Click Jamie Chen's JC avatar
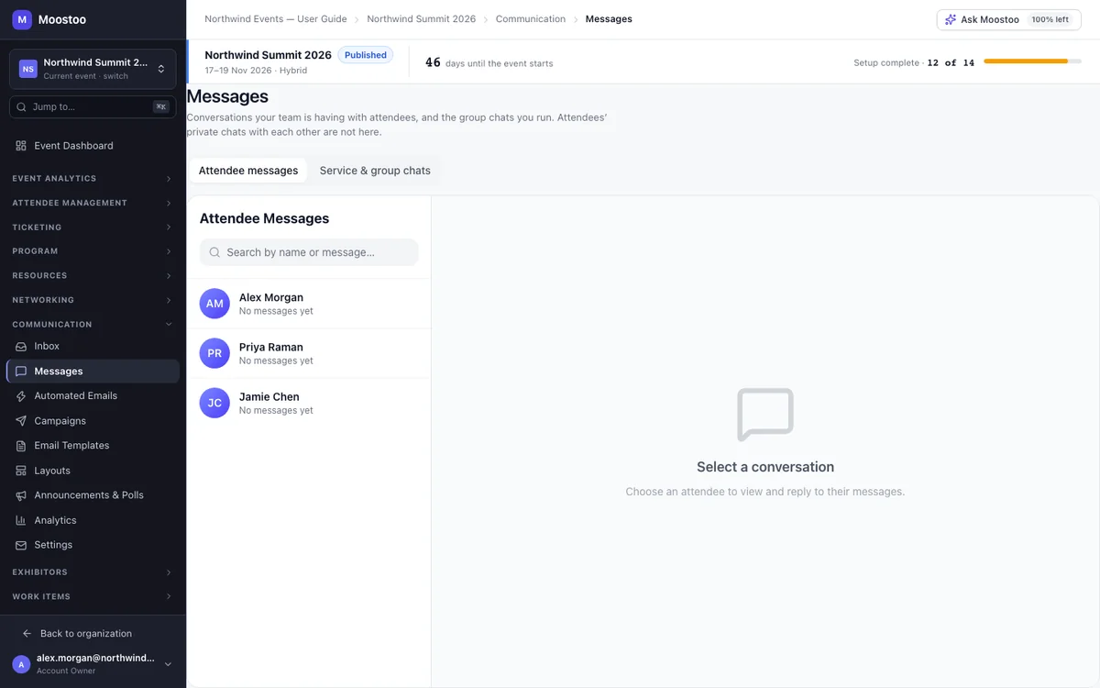Image resolution: width=1100 pixels, height=688 pixels. click(214, 403)
